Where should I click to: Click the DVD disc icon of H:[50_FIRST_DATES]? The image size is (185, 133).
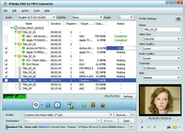click(x=16, y=28)
